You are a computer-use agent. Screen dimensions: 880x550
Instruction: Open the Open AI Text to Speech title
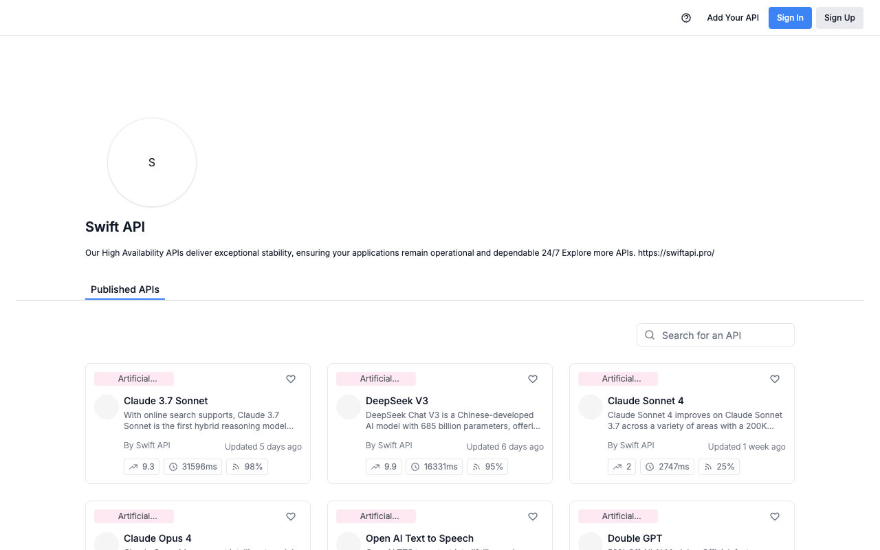pyautogui.click(x=419, y=538)
